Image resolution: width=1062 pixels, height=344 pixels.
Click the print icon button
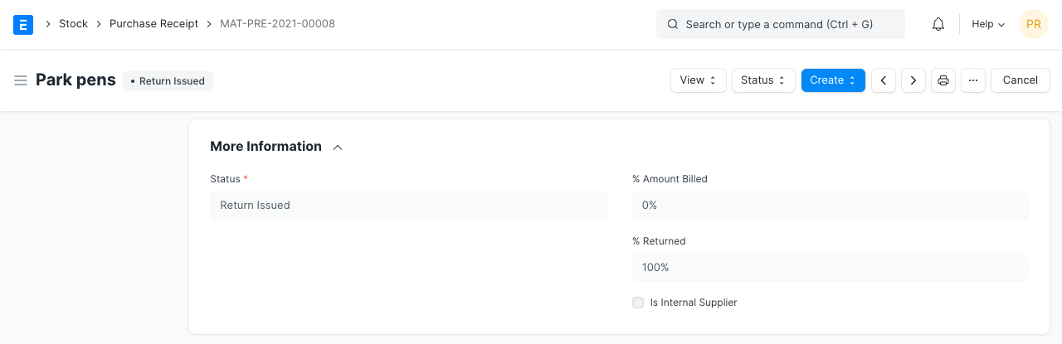(943, 80)
